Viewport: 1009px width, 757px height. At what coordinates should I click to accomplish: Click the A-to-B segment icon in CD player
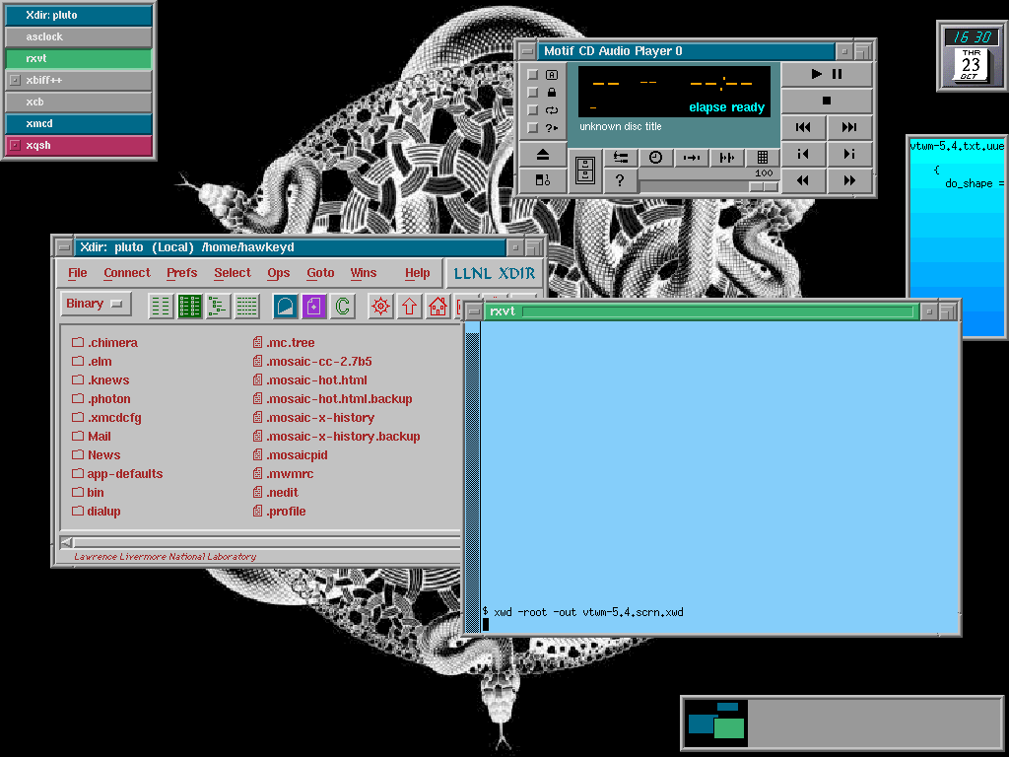coord(692,158)
